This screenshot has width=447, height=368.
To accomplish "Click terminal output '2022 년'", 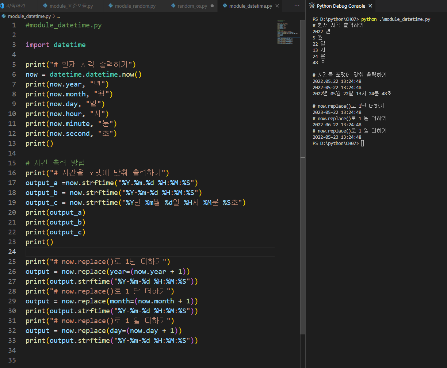I will tap(321, 32).
